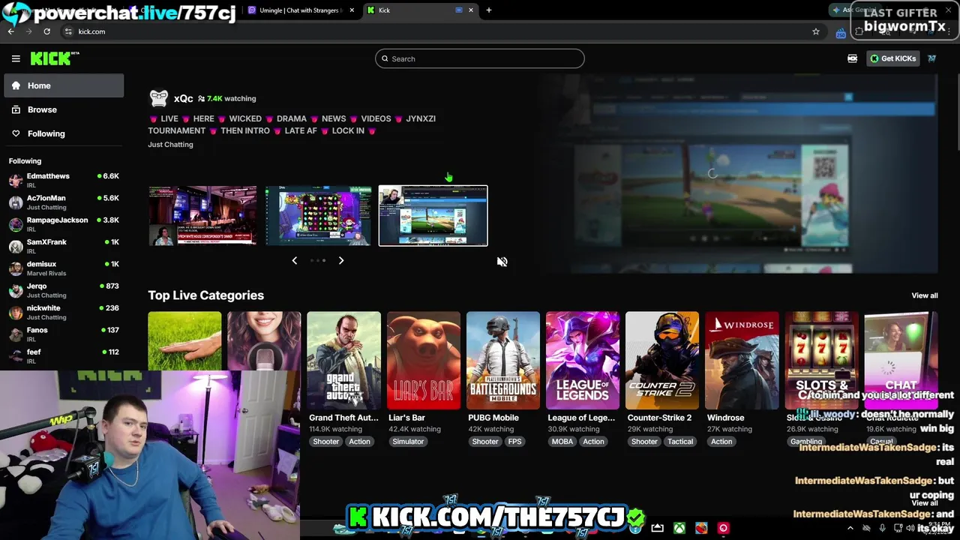Open a new browser tab
The image size is (960, 540).
[489, 10]
